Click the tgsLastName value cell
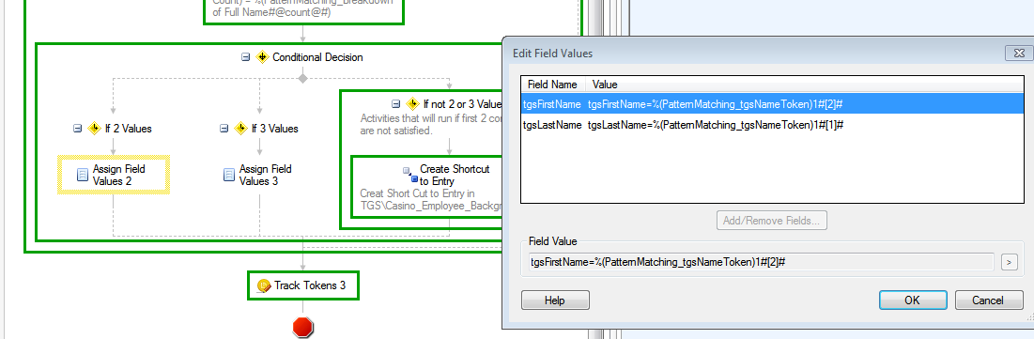 point(716,125)
